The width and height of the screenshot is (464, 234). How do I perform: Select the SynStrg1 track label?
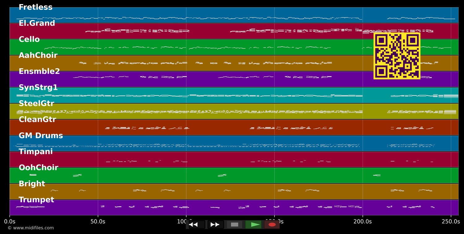[x=38, y=88]
